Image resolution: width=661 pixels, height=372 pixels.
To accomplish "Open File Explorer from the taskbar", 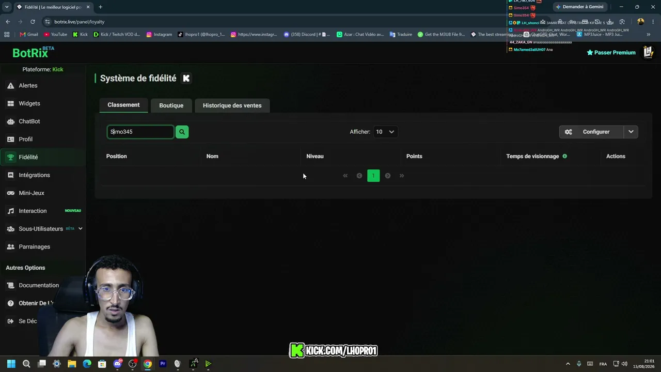I will tap(72, 364).
